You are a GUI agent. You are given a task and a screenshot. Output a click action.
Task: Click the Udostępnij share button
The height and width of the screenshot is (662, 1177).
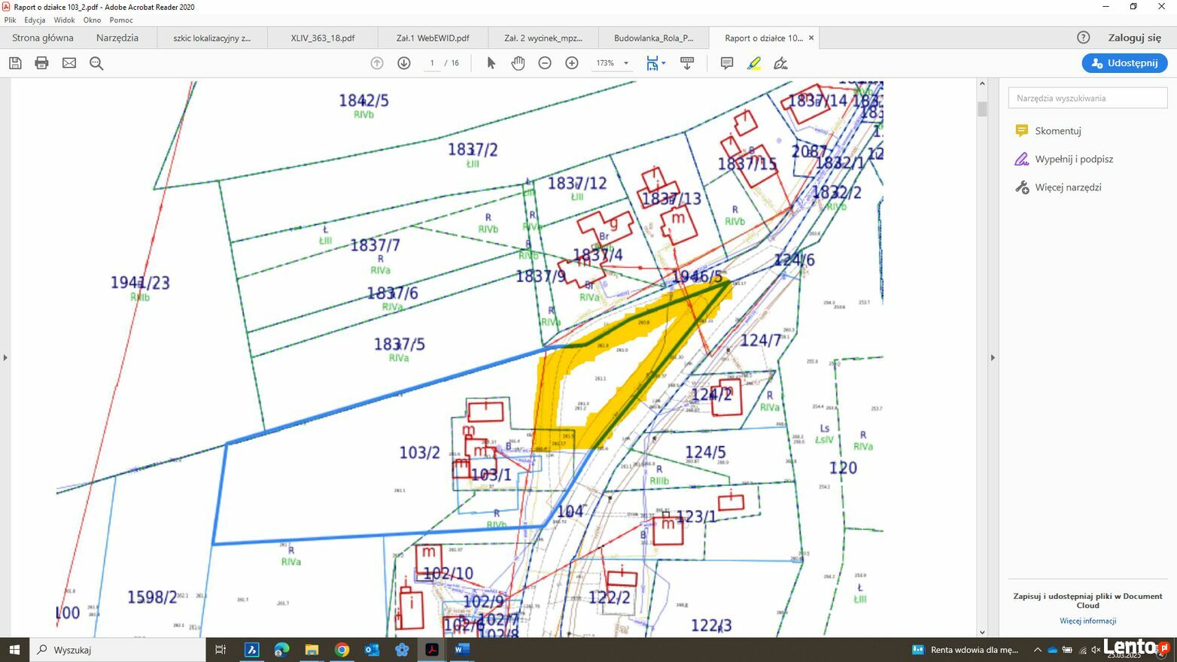click(x=1124, y=63)
